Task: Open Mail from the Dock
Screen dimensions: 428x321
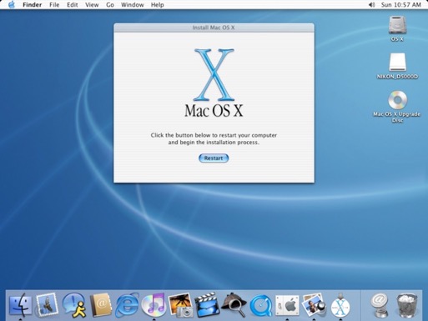Action: [x=47, y=305]
